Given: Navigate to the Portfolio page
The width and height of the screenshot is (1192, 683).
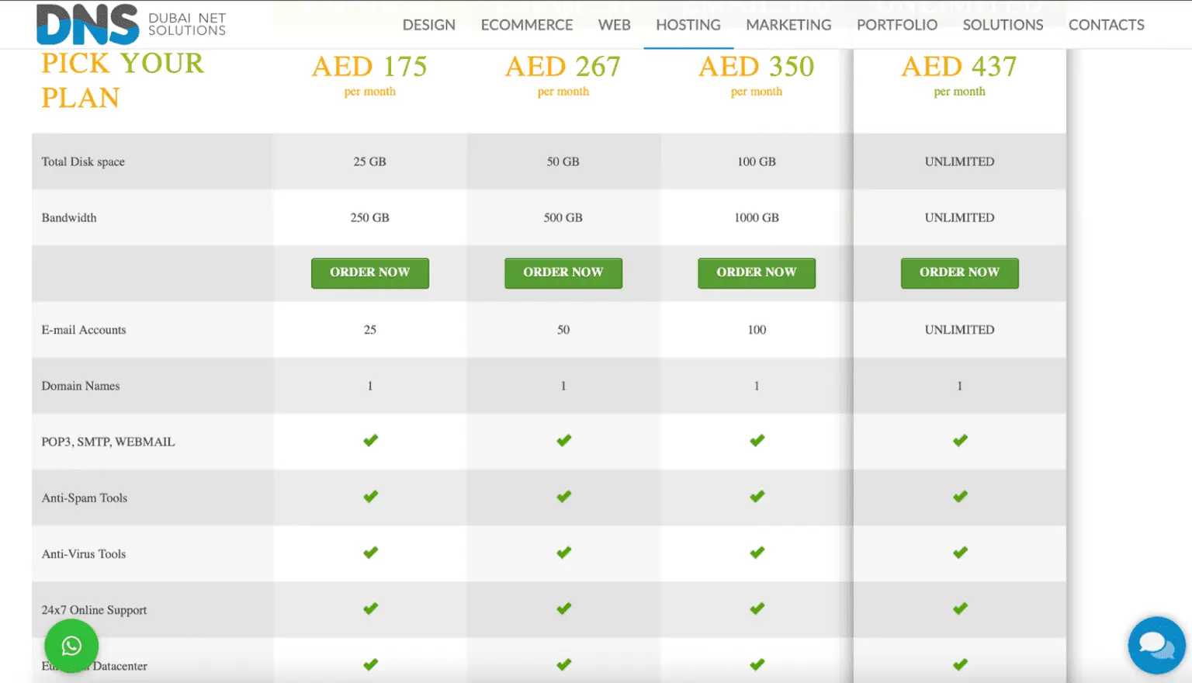Looking at the screenshot, I should 897,25.
